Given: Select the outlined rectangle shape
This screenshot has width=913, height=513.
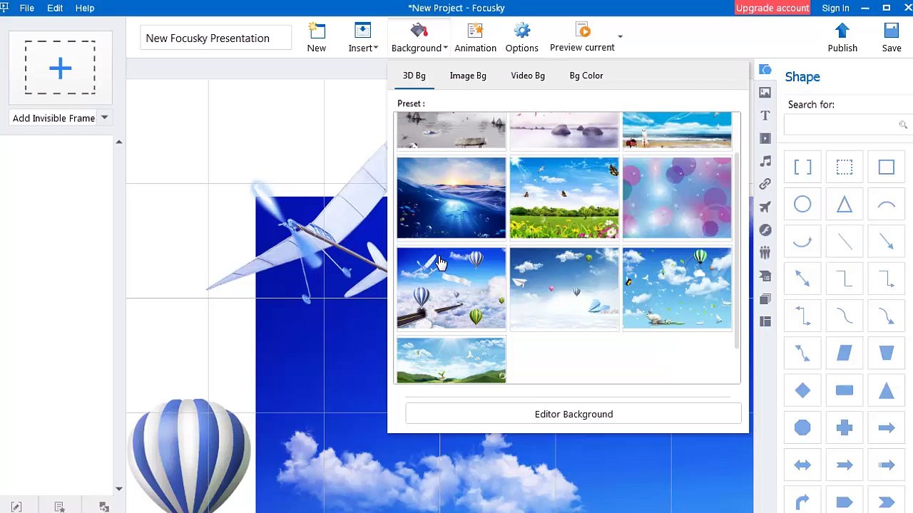Looking at the screenshot, I should [x=887, y=167].
